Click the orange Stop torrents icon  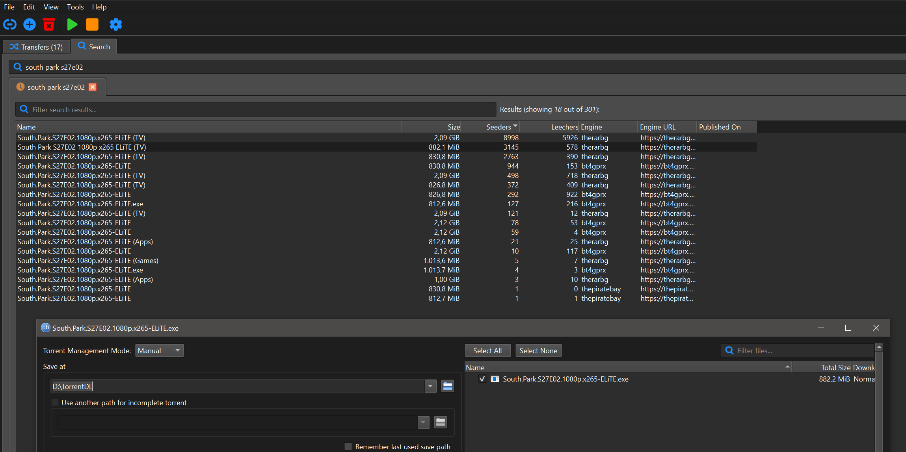[x=92, y=24]
